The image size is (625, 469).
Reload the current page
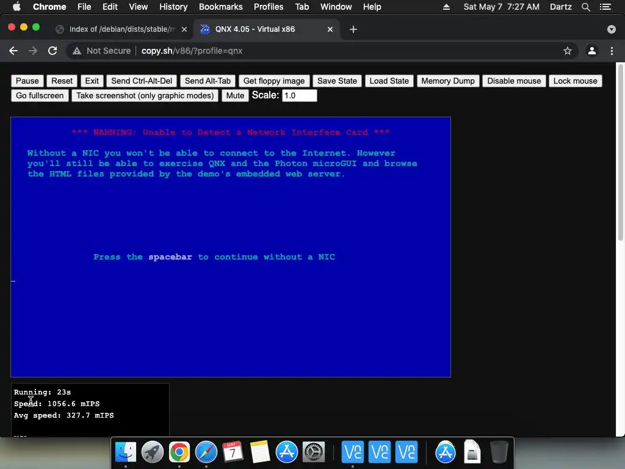52,51
